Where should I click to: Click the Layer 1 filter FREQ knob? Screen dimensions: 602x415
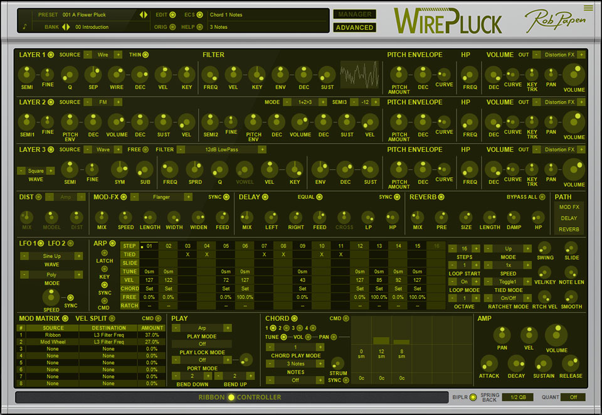click(211, 74)
